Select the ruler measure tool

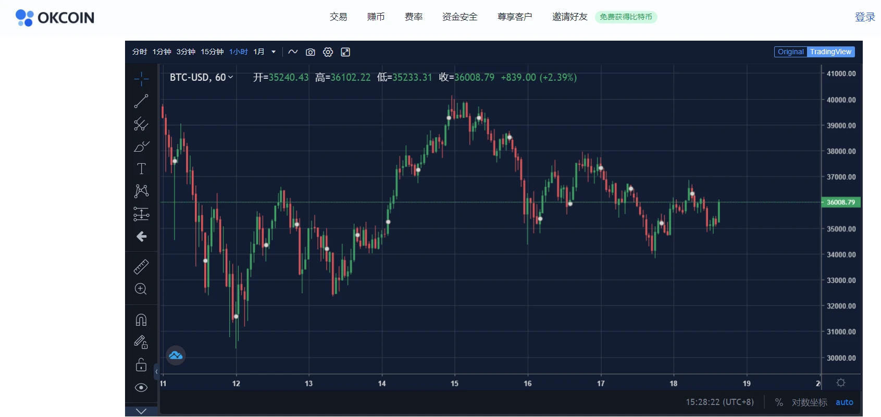click(141, 266)
